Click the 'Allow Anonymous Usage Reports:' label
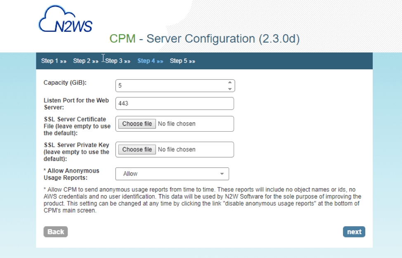The width and height of the screenshot is (402, 258). 71,174
